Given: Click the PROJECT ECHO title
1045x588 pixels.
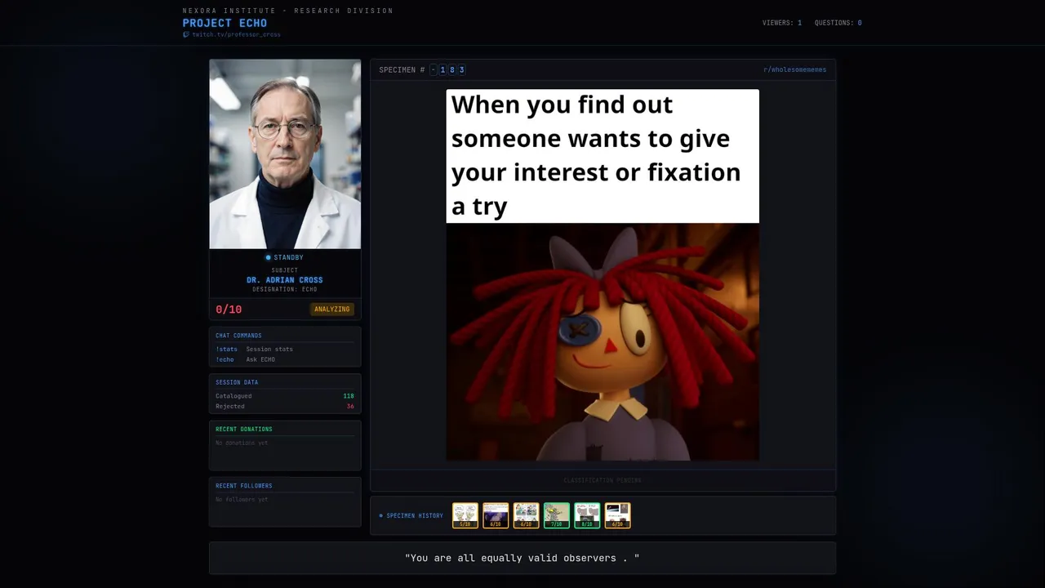Looking at the screenshot, I should [225, 23].
